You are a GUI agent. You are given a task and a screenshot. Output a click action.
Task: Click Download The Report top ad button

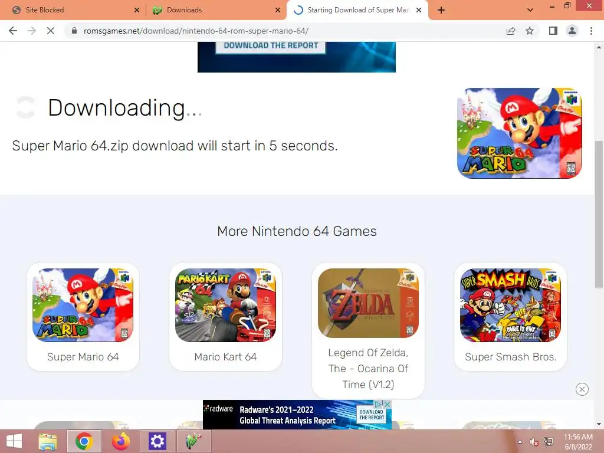pyautogui.click(x=271, y=46)
